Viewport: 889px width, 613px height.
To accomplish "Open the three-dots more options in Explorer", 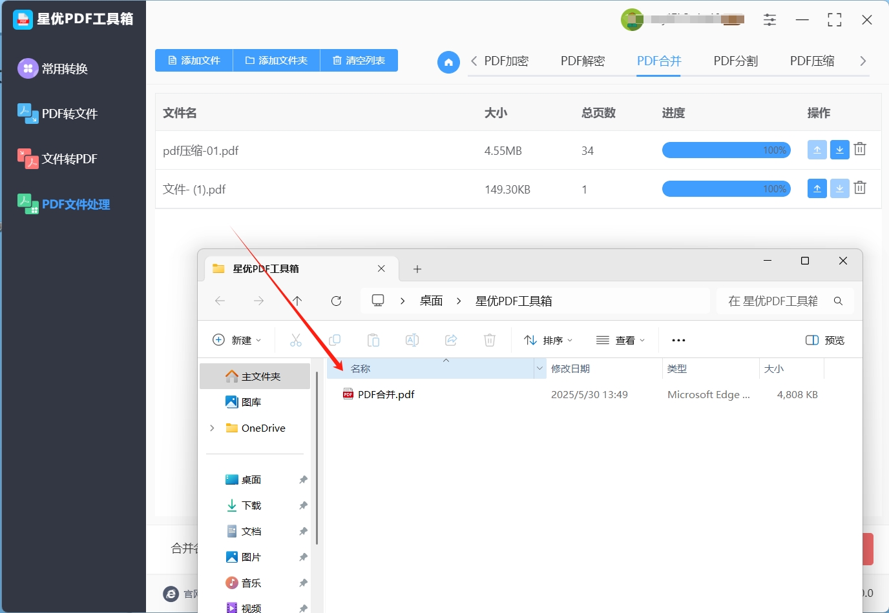I will click(x=678, y=340).
